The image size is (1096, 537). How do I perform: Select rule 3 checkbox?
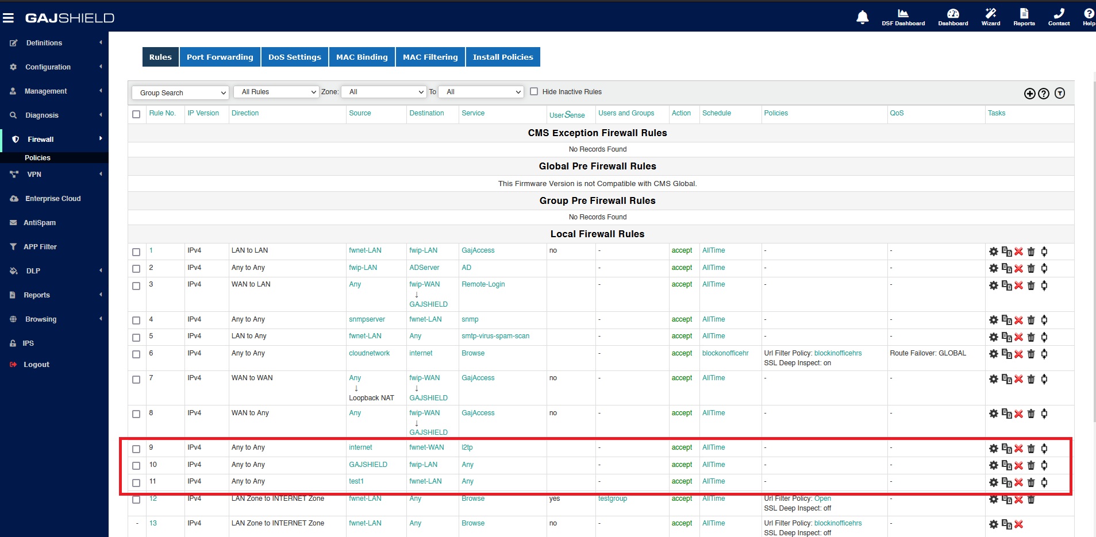[136, 286]
